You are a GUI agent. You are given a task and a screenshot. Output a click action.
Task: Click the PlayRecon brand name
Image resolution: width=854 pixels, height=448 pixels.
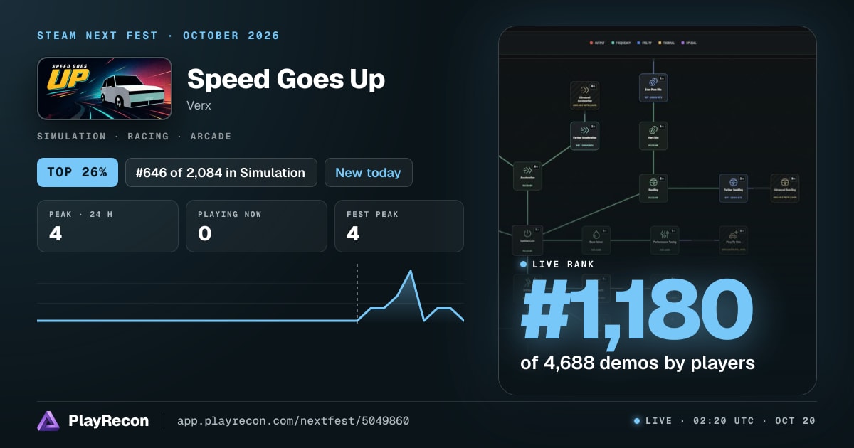click(109, 421)
